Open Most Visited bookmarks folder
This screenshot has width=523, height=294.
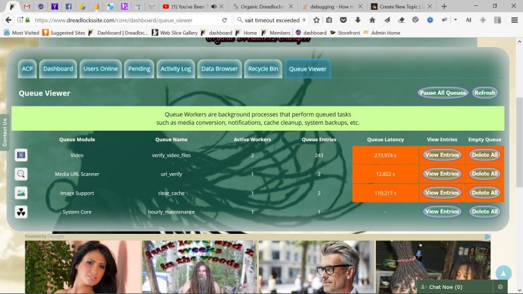[x=22, y=33]
